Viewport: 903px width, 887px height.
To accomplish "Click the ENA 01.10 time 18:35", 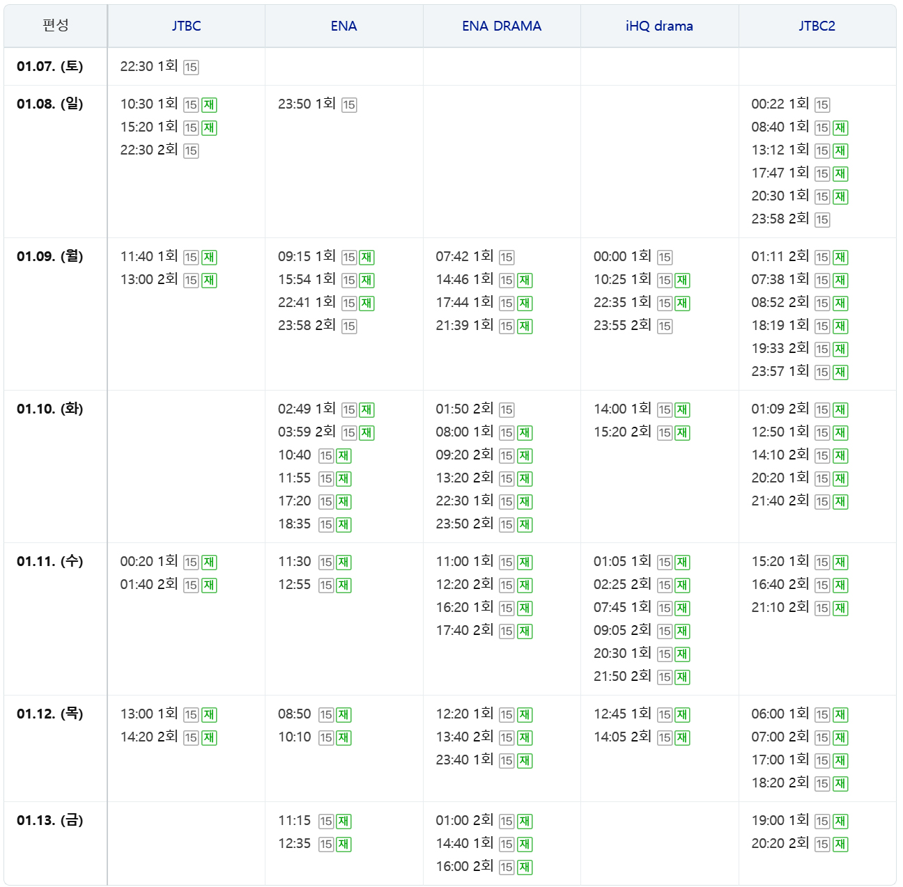I will point(295,524).
